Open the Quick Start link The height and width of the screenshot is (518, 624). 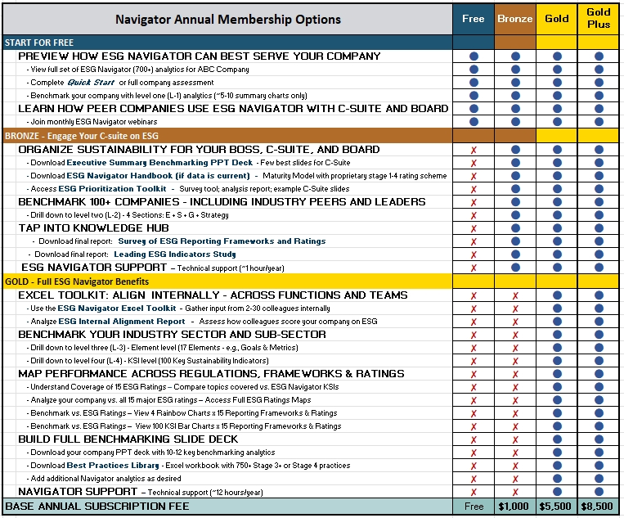click(90, 83)
